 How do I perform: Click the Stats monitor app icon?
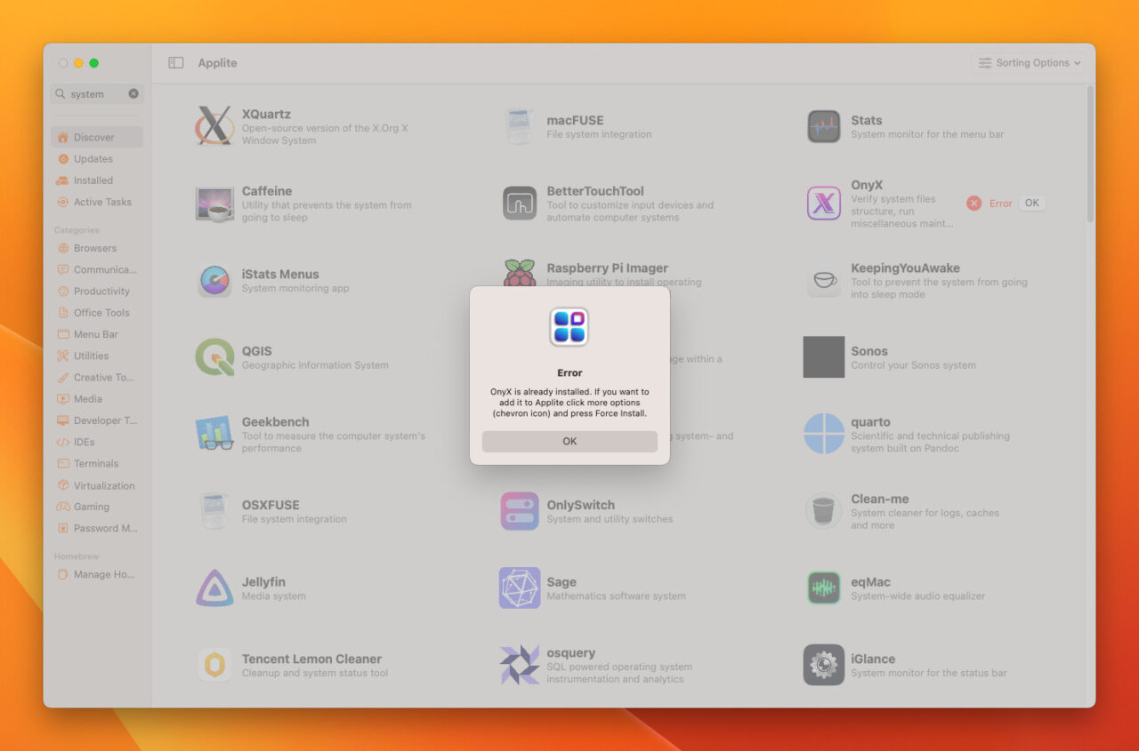pyautogui.click(x=823, y=126)
